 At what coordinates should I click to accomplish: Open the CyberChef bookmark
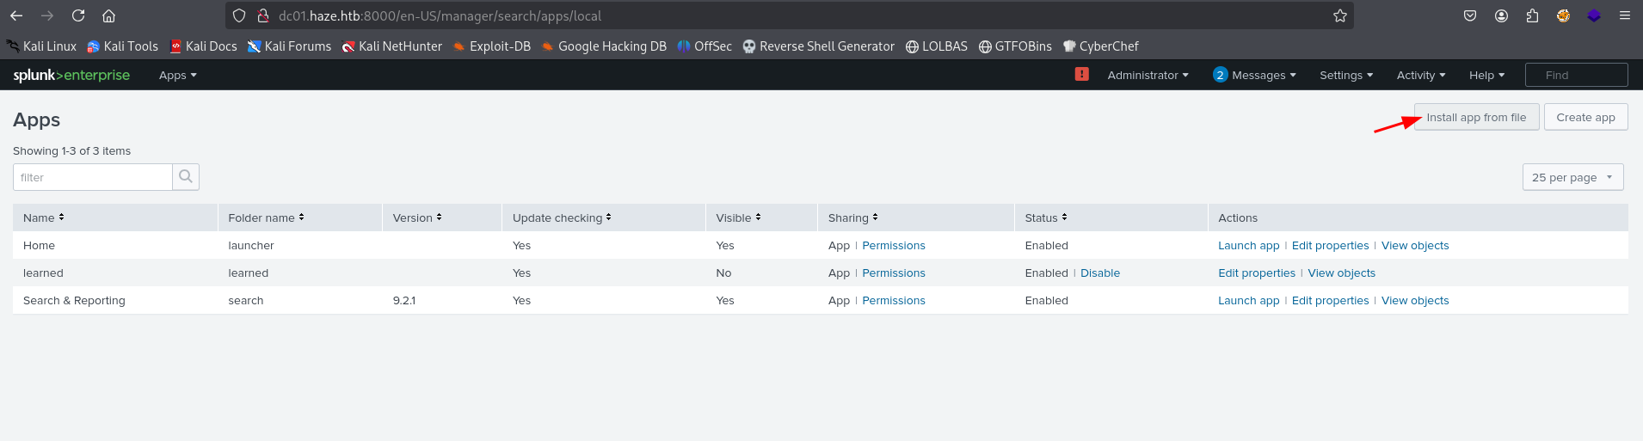[1100, 46]
